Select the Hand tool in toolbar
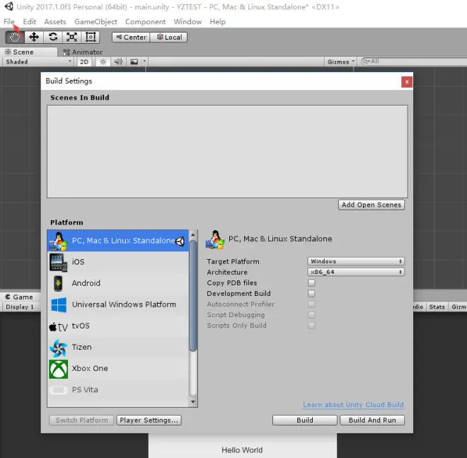Image resolution: width=467 pixels, height=458 pixels. 15,38
